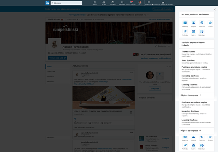
Task: Open the Notificaciones bell icon in the navbar
Action: coord(131,3)
